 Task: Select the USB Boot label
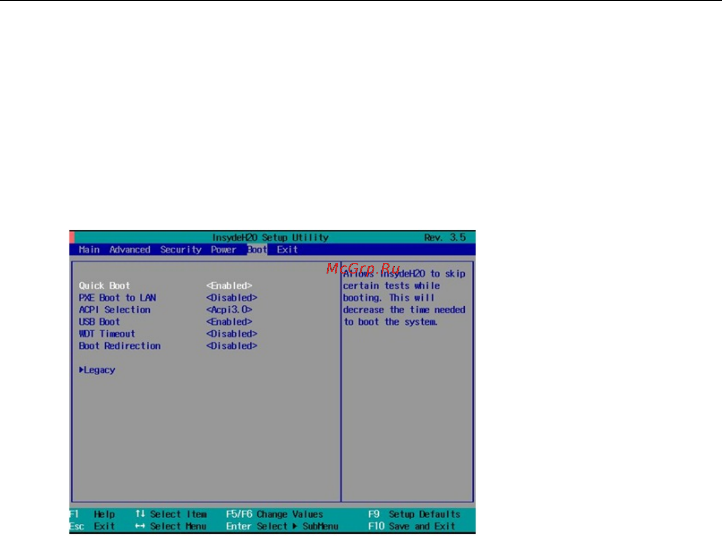pos(99,322)
